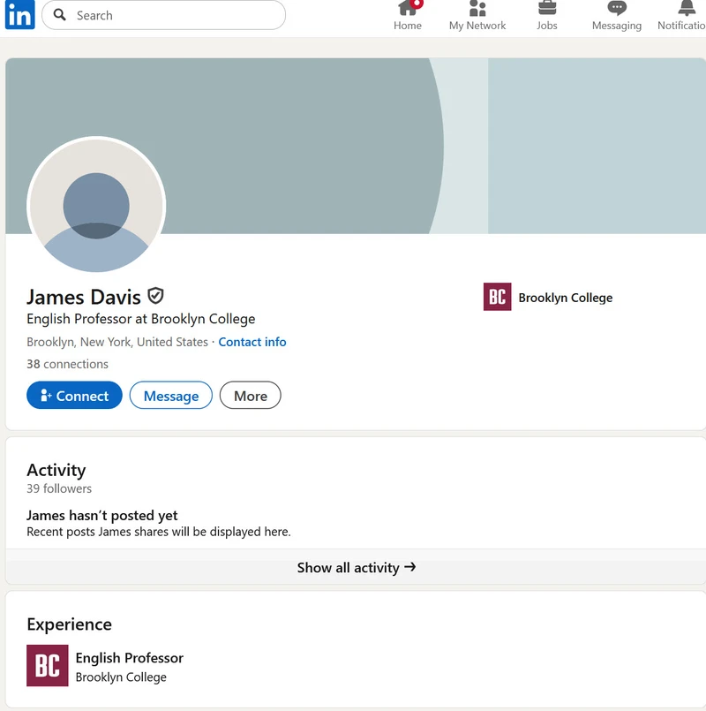Click the Jobs label in navigation
This screenshot has height=711, width=706.
point(547,26)
